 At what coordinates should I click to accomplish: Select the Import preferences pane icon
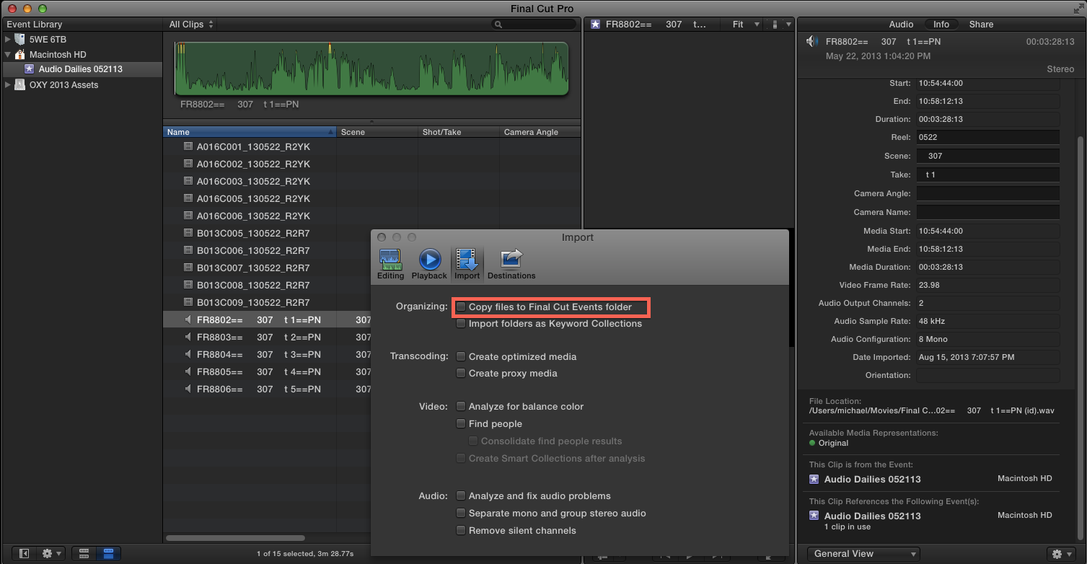(467, 264)
